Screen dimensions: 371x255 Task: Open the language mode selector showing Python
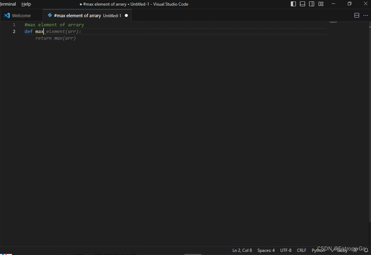pos(318,250)
